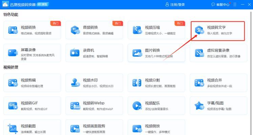
Task: Click the 图片转换 card title text
Action: pos(152,50)
